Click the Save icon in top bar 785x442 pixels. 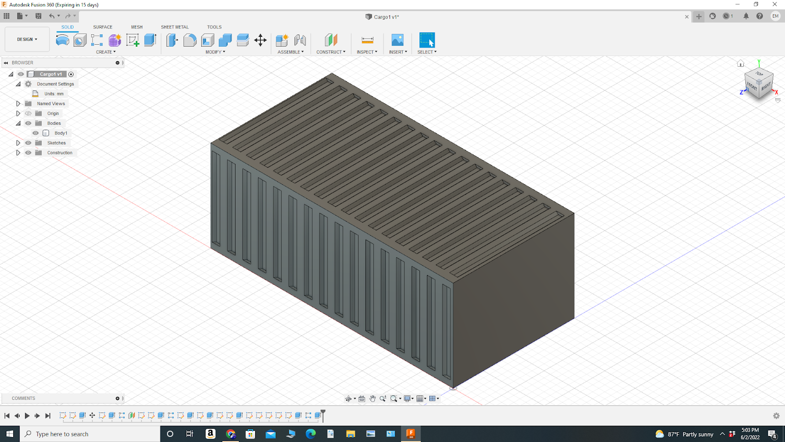(38, 16)
